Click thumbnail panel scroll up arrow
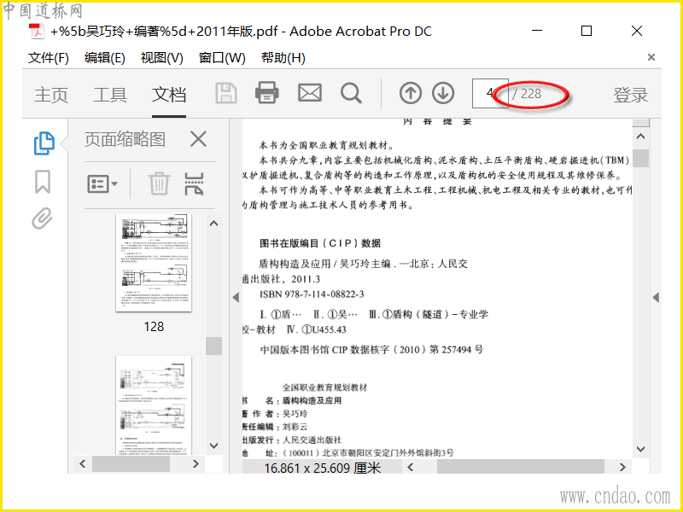683x512 pixels. pyautogui.click(x=213, y=224)
